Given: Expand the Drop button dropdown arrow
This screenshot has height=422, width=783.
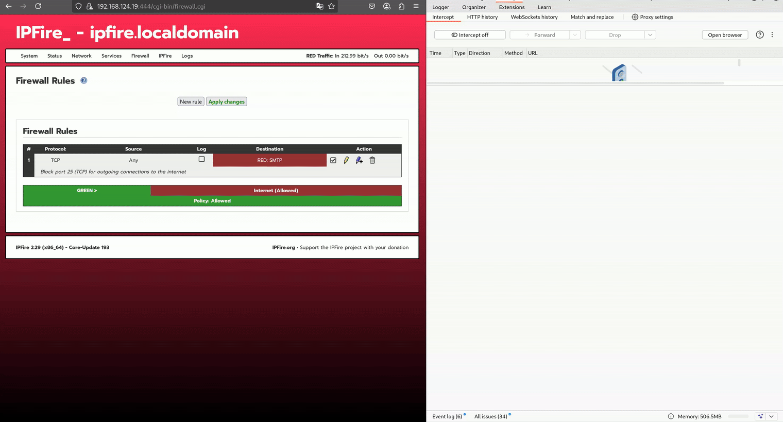Looking at the screenshot, I should pos(650,35).
